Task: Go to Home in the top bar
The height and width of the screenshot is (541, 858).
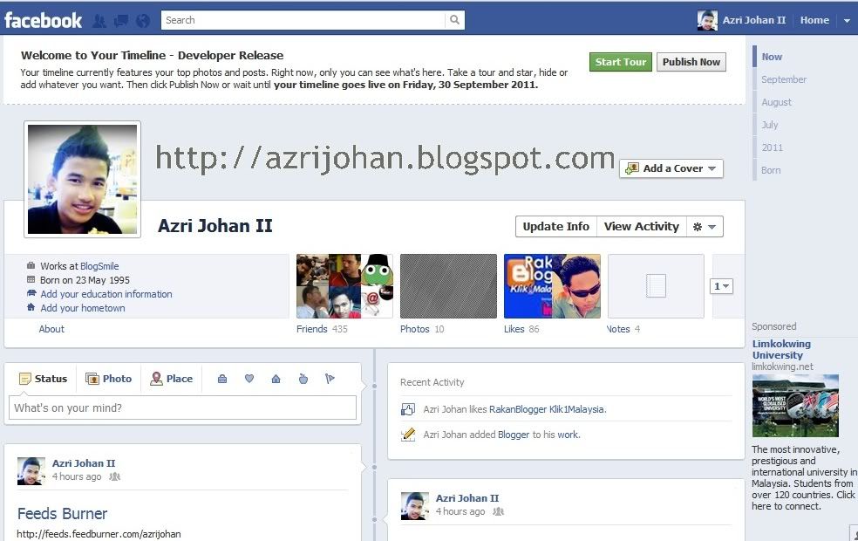Action: (814, 20)
